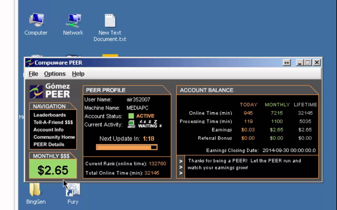Open the Help menu
This screenshot has height=210, width=337.
78,74
